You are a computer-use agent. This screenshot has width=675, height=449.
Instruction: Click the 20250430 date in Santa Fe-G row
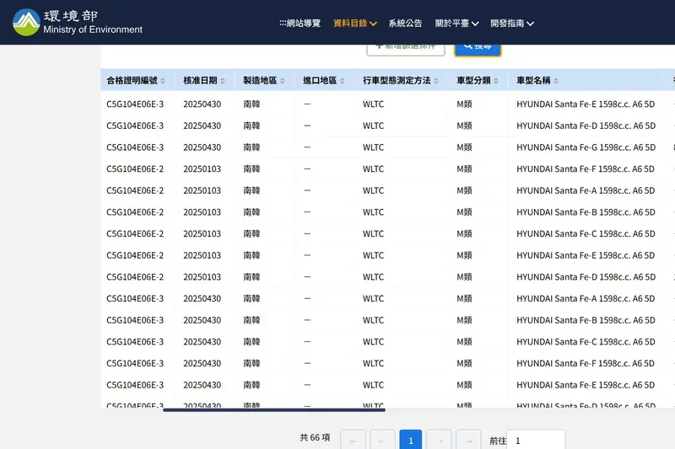pos(202,147)
